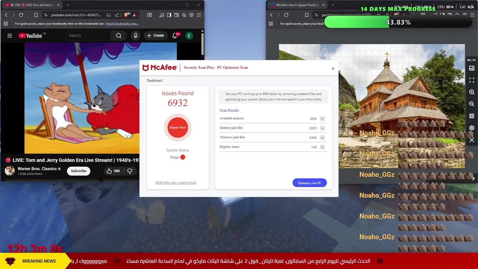Share the YouTube page from address bar
478x269 pixels.
click(117, 15)
